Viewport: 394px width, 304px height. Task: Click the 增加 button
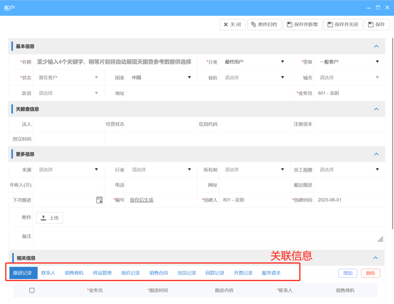[348, 273]
